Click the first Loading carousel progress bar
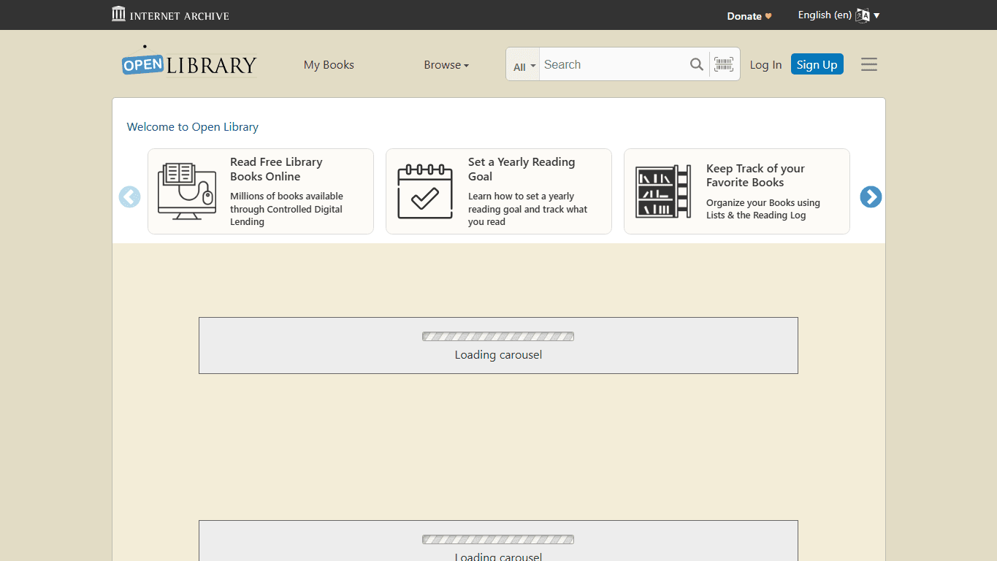The image size is (997, 561). 498,337
